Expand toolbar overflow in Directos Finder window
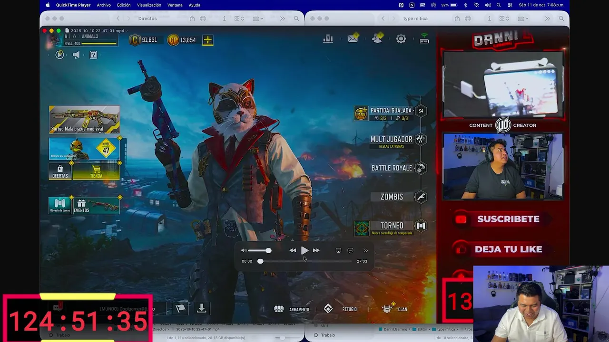 (283, 19)
